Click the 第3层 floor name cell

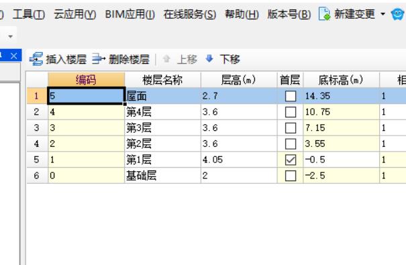click(162, 128)
